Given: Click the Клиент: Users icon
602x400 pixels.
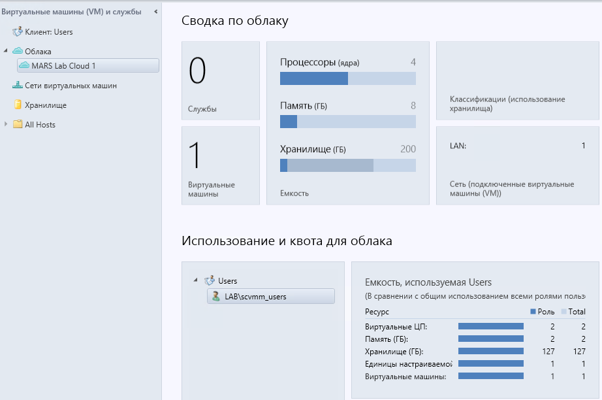Looking at the screenshot, I should tap(18, 31).
